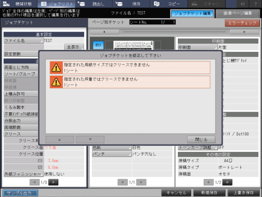Image resolution: width=262 pixels, height=197 pixels.
Task: Open the クリース crease setting
Action: pyautogui.click(x=21, y=134)
